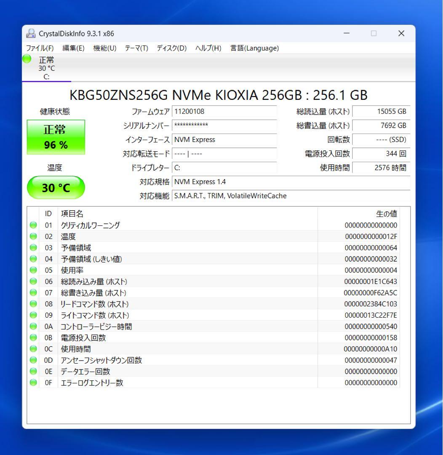The height and width of the screenshot is (455, 443).
Task: Click status LED beside 予備領域 attribute
Action: pos(33,247)
